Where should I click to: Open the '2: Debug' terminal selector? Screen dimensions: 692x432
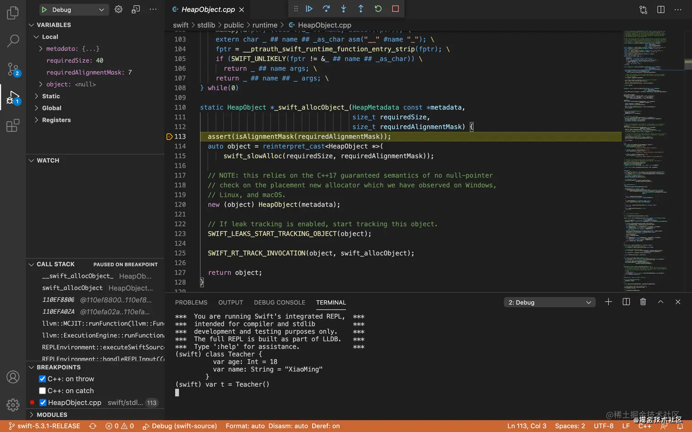pyautogui.click(x=549, y=302)
